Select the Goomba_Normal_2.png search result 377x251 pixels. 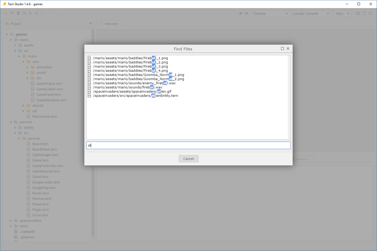(x=138, y=79)
